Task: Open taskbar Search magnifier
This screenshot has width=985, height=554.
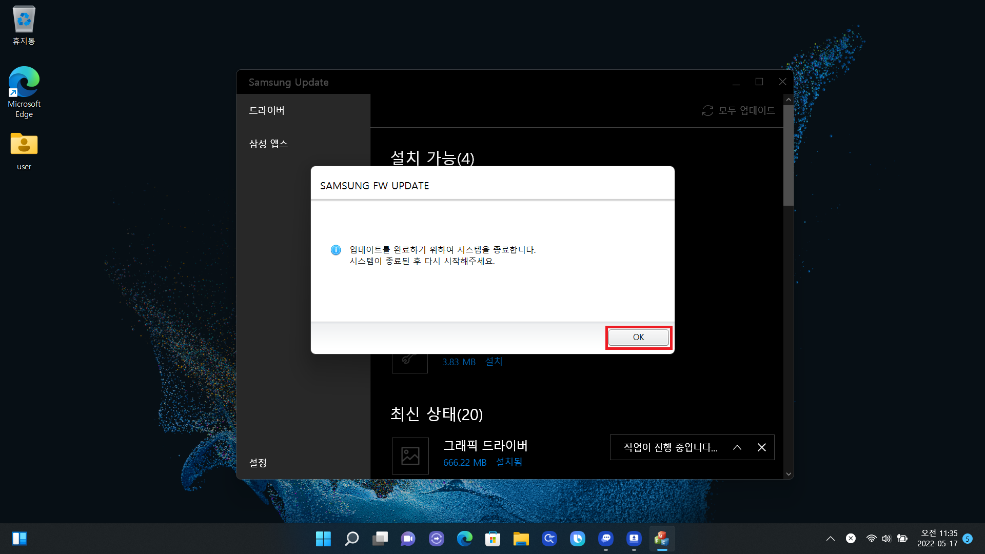Action: [352, 539]
